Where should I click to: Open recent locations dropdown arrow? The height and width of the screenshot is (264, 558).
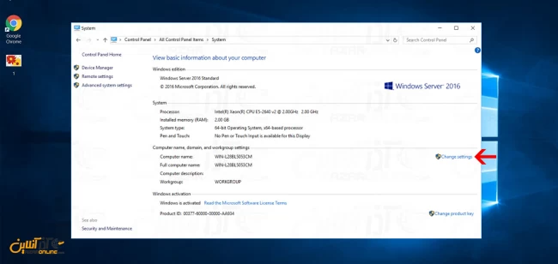97,40
